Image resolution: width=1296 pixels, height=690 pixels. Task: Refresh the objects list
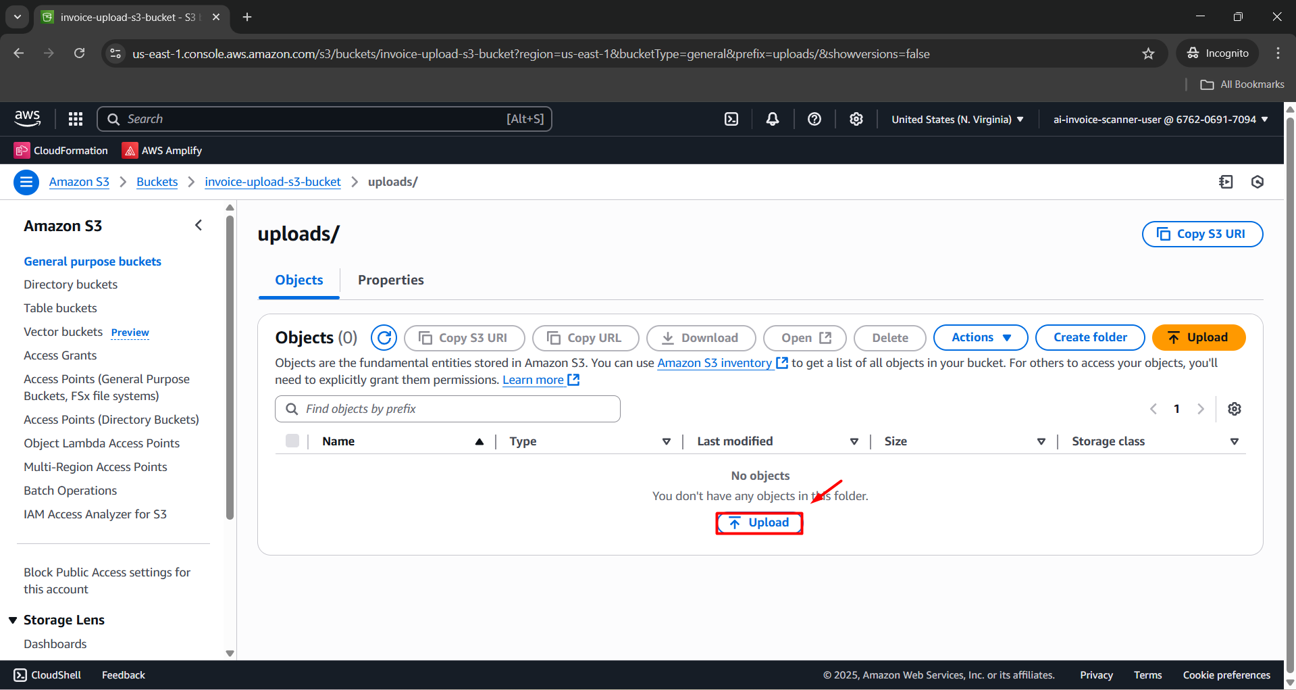[384, 337]
